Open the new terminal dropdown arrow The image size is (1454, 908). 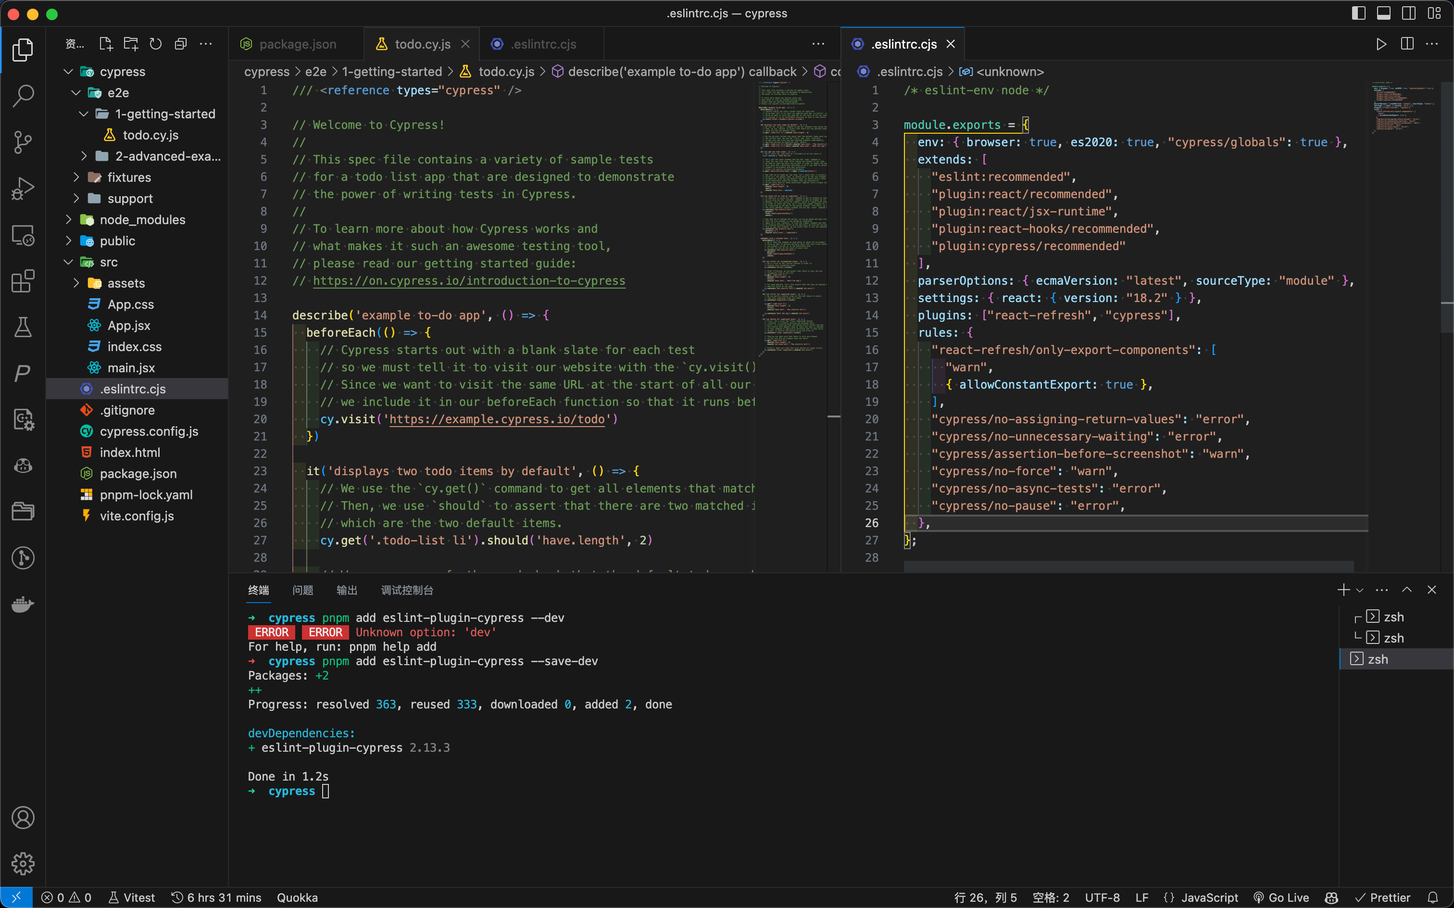1360,590
